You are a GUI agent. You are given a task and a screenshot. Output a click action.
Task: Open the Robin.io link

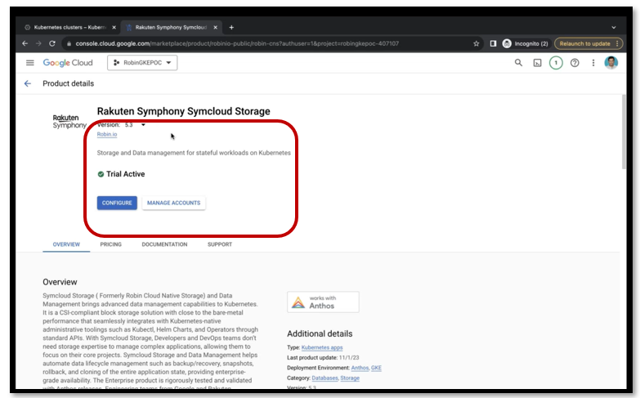(x=107, y=134)
